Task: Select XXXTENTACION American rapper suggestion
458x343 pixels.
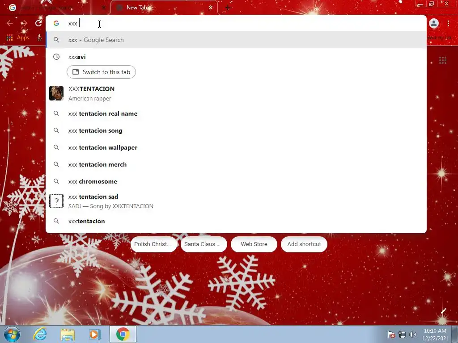Action: [x=236, y=93]
